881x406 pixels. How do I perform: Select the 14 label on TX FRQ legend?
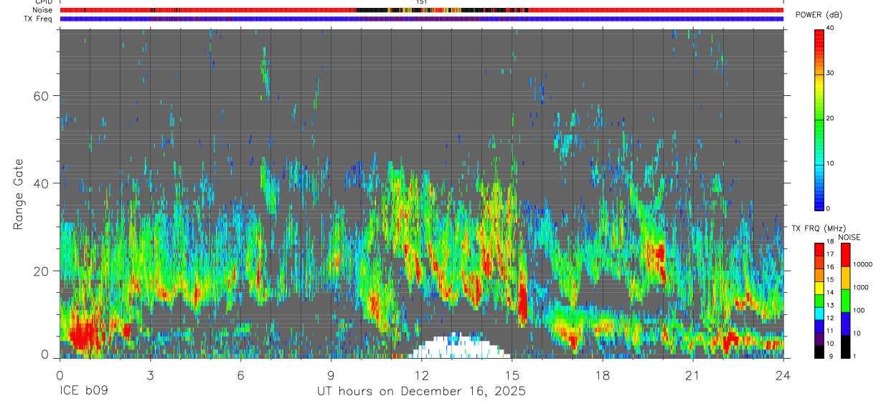point(830,292)
